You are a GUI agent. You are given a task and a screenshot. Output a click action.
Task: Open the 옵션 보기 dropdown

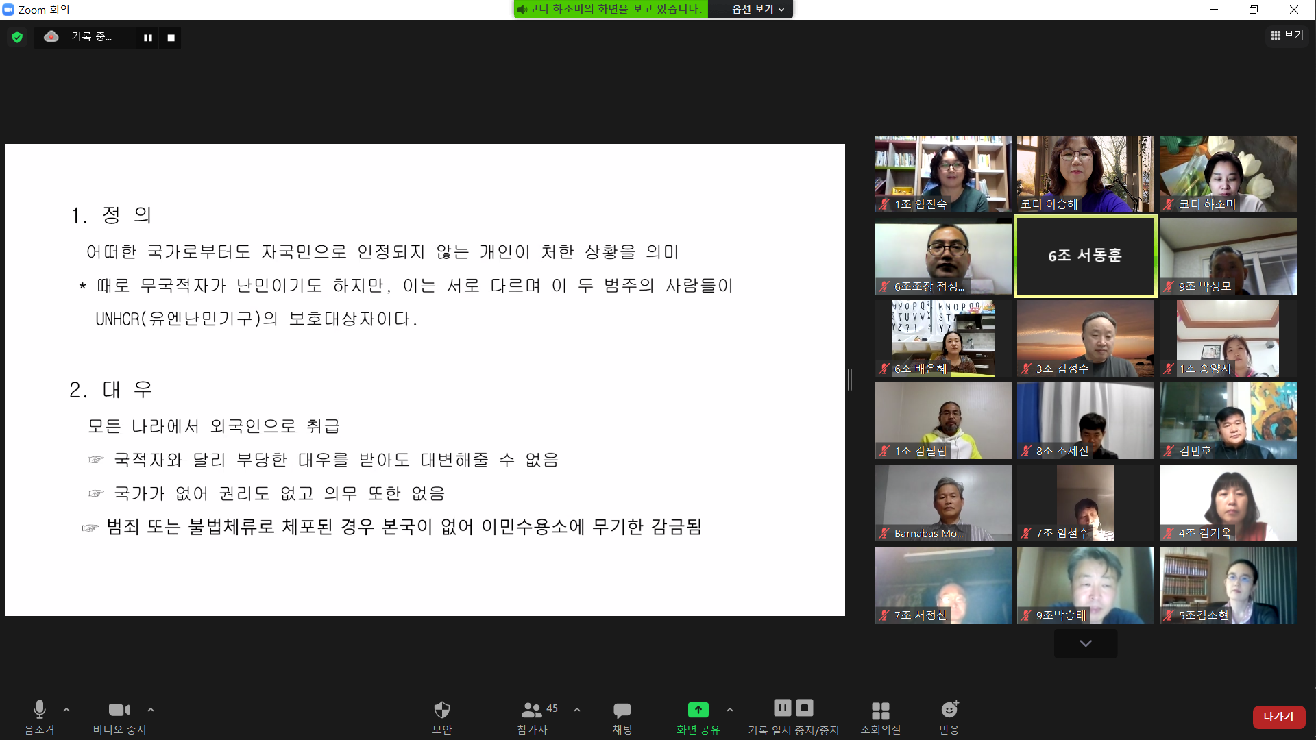pos(757,9)
